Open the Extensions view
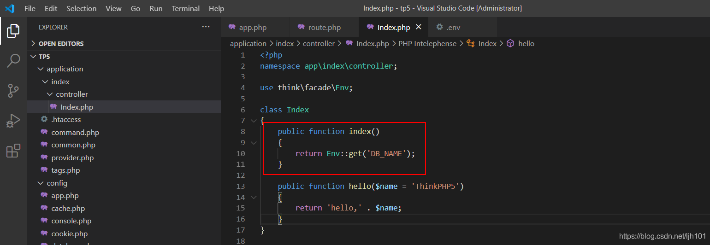 13,151
